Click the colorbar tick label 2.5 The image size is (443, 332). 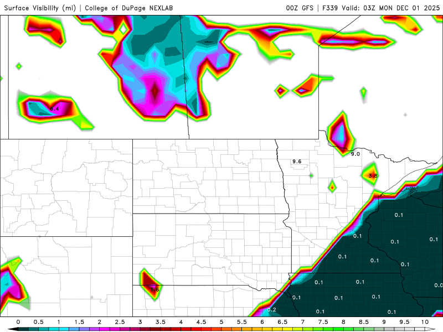120,322
